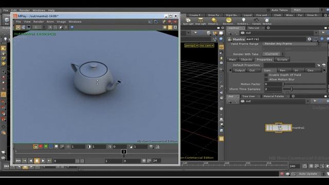
Task: Play forward in MPlay
Action: (43, 161)
